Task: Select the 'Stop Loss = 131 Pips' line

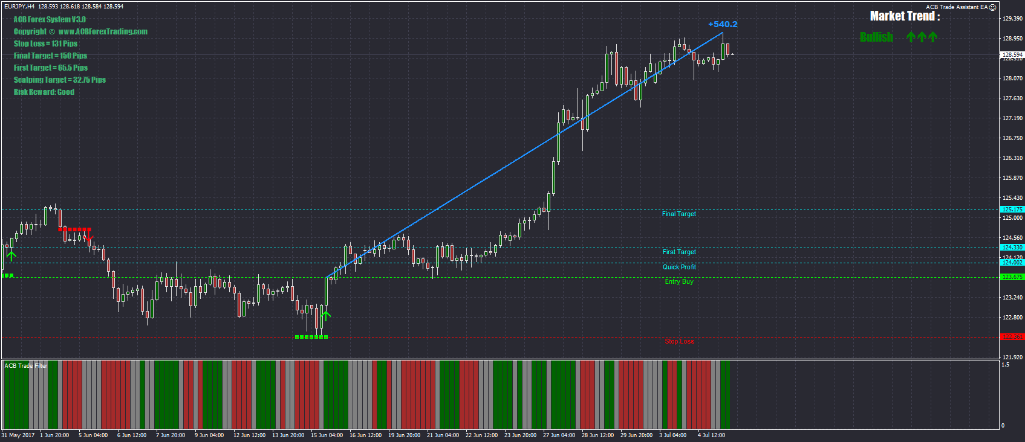Action: [x=45, y=43]
